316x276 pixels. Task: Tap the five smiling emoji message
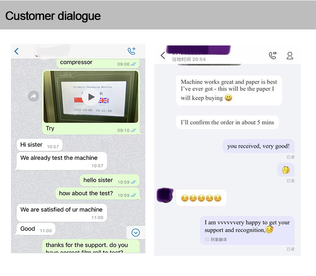tap(201, 198)
